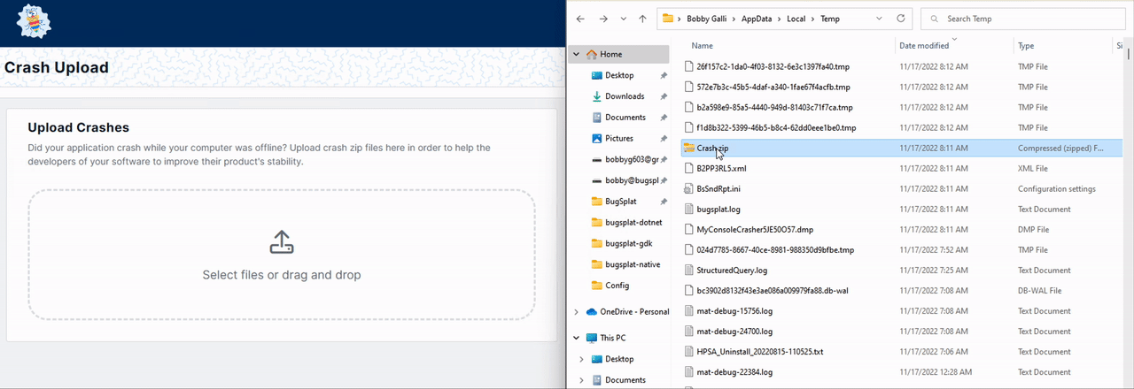The height and width of the screenshot is (389, 1134).
Task: Collapse the This PC node
Action: click(x=577, y=338)
